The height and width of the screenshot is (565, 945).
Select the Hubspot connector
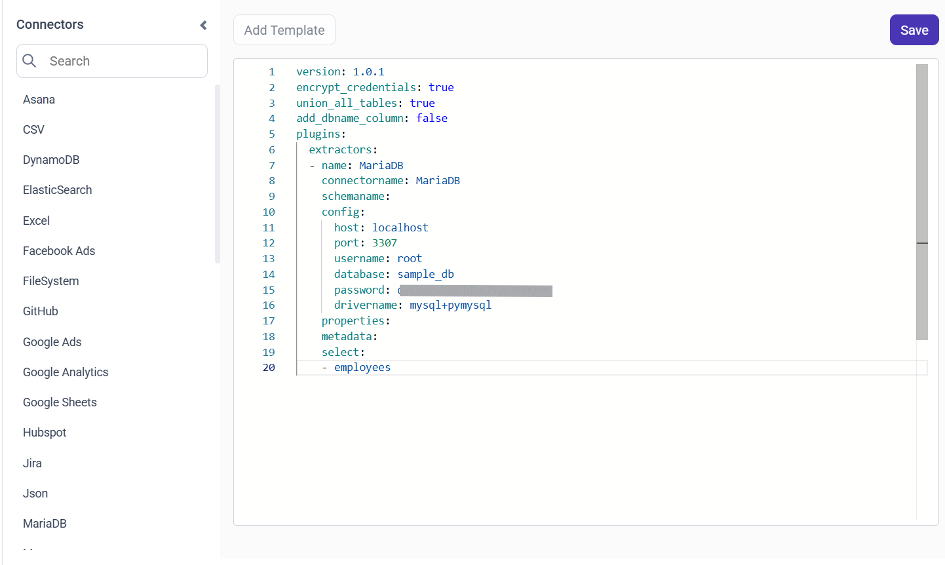tap(45, 432)
